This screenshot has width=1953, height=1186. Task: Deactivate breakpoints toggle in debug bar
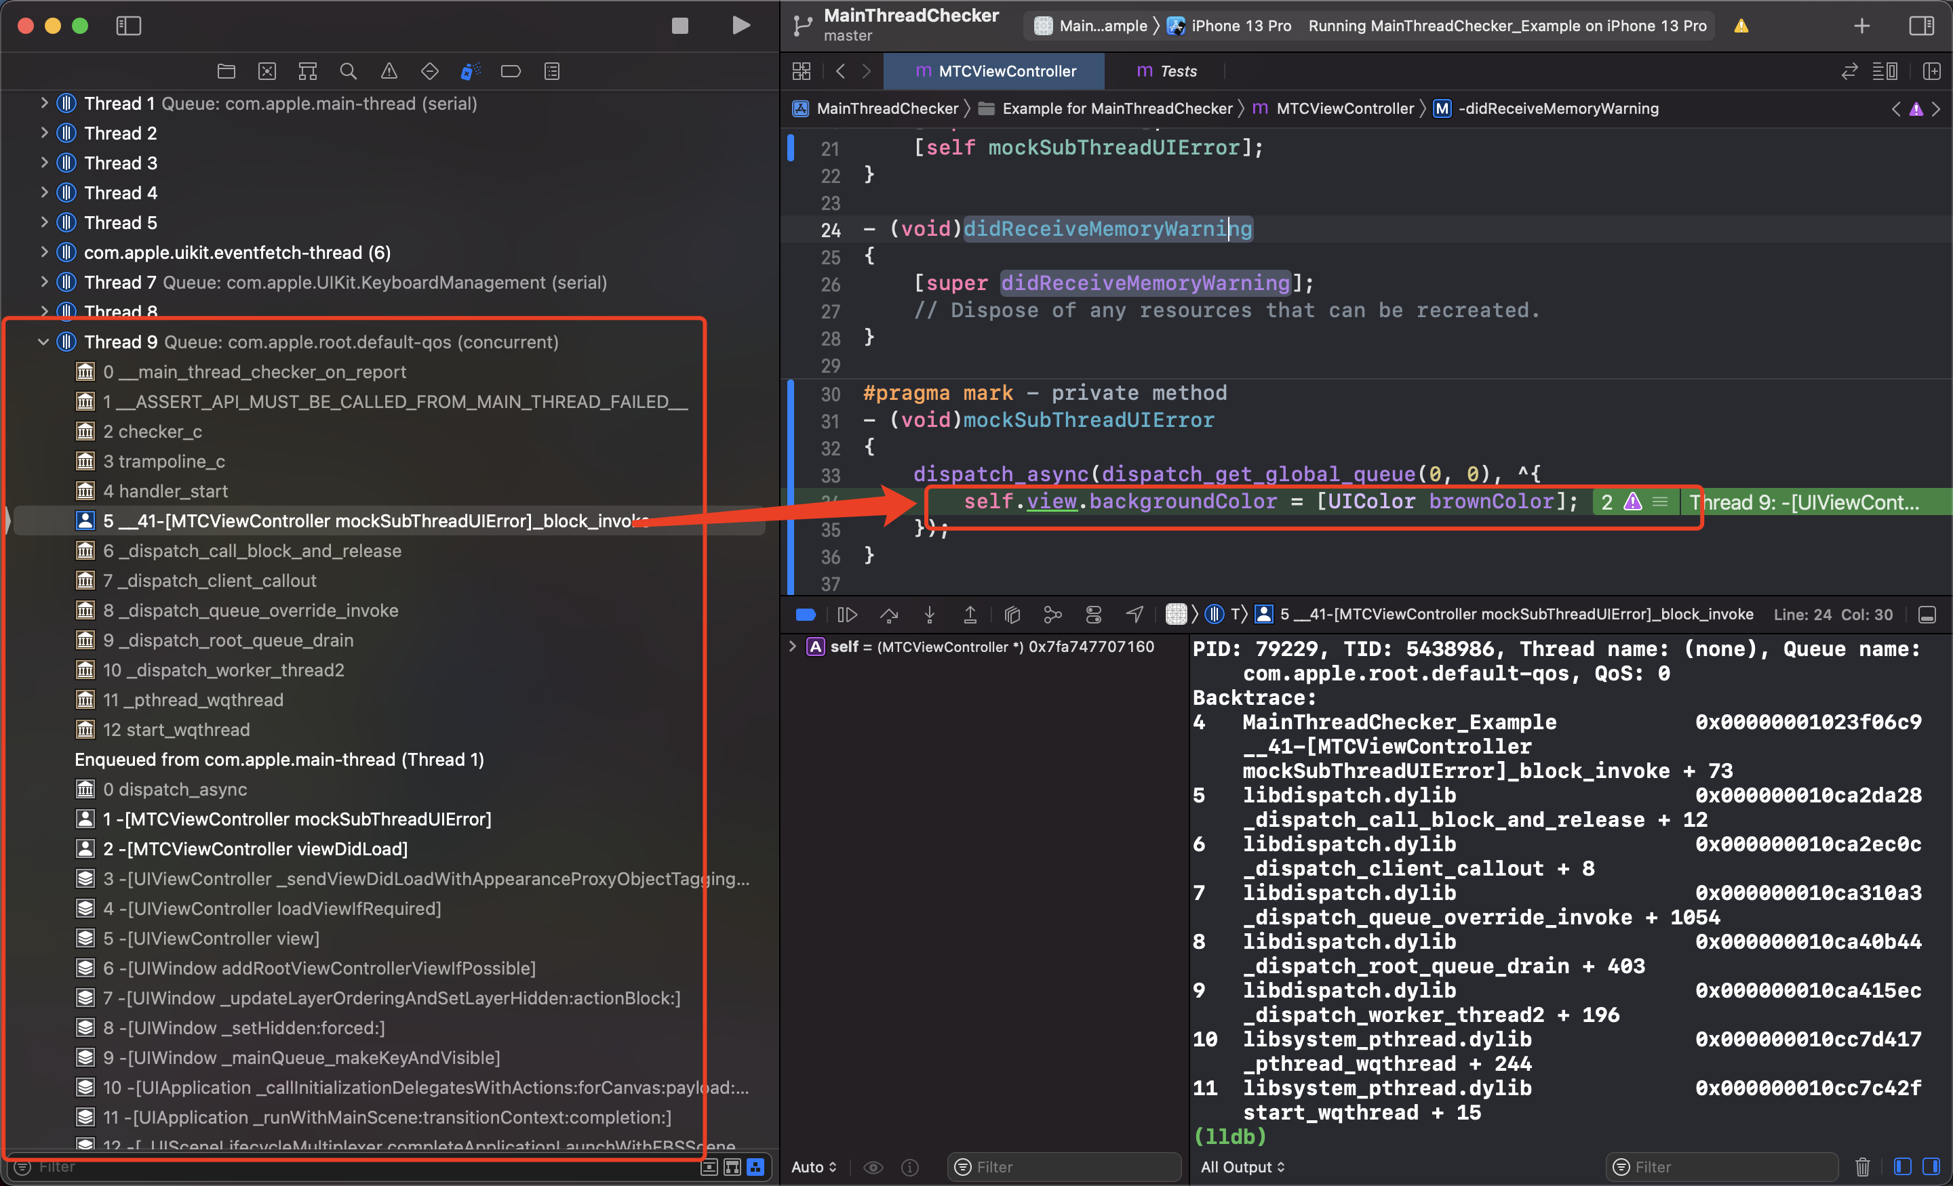(x=806, y=615)
